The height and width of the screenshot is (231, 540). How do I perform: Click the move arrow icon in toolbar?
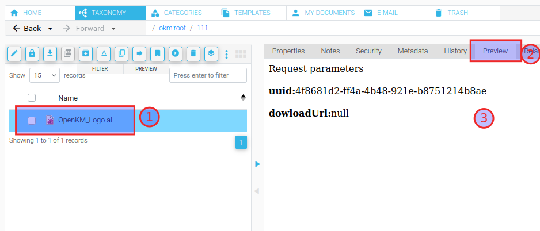[139, 54]
